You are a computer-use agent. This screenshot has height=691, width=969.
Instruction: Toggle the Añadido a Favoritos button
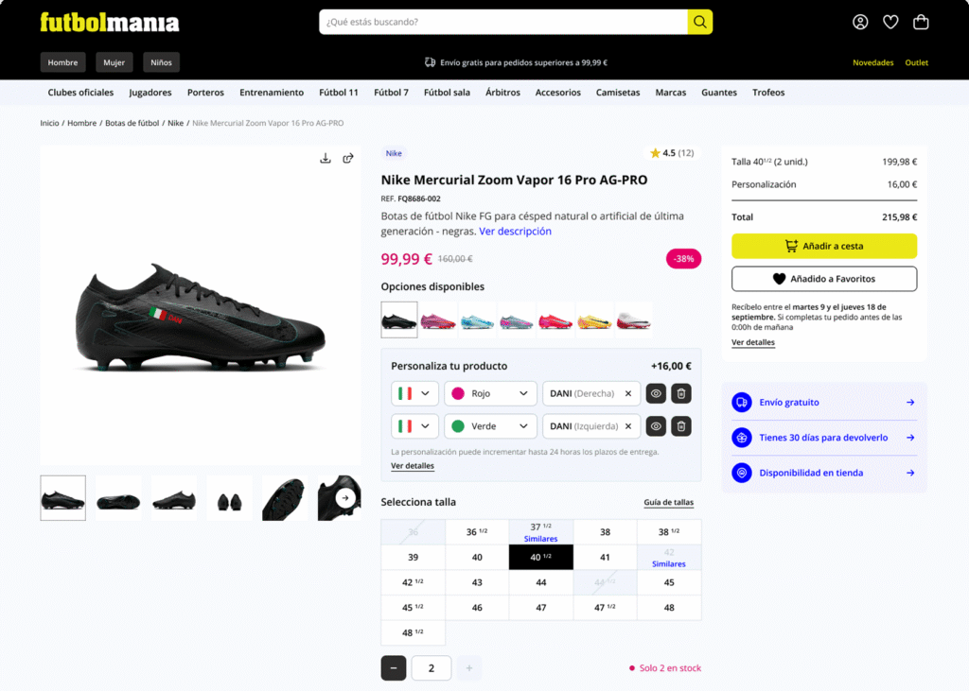pos(823,279)
